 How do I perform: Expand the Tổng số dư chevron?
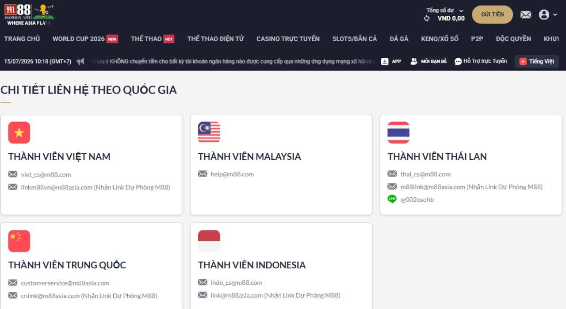(461, 11)
